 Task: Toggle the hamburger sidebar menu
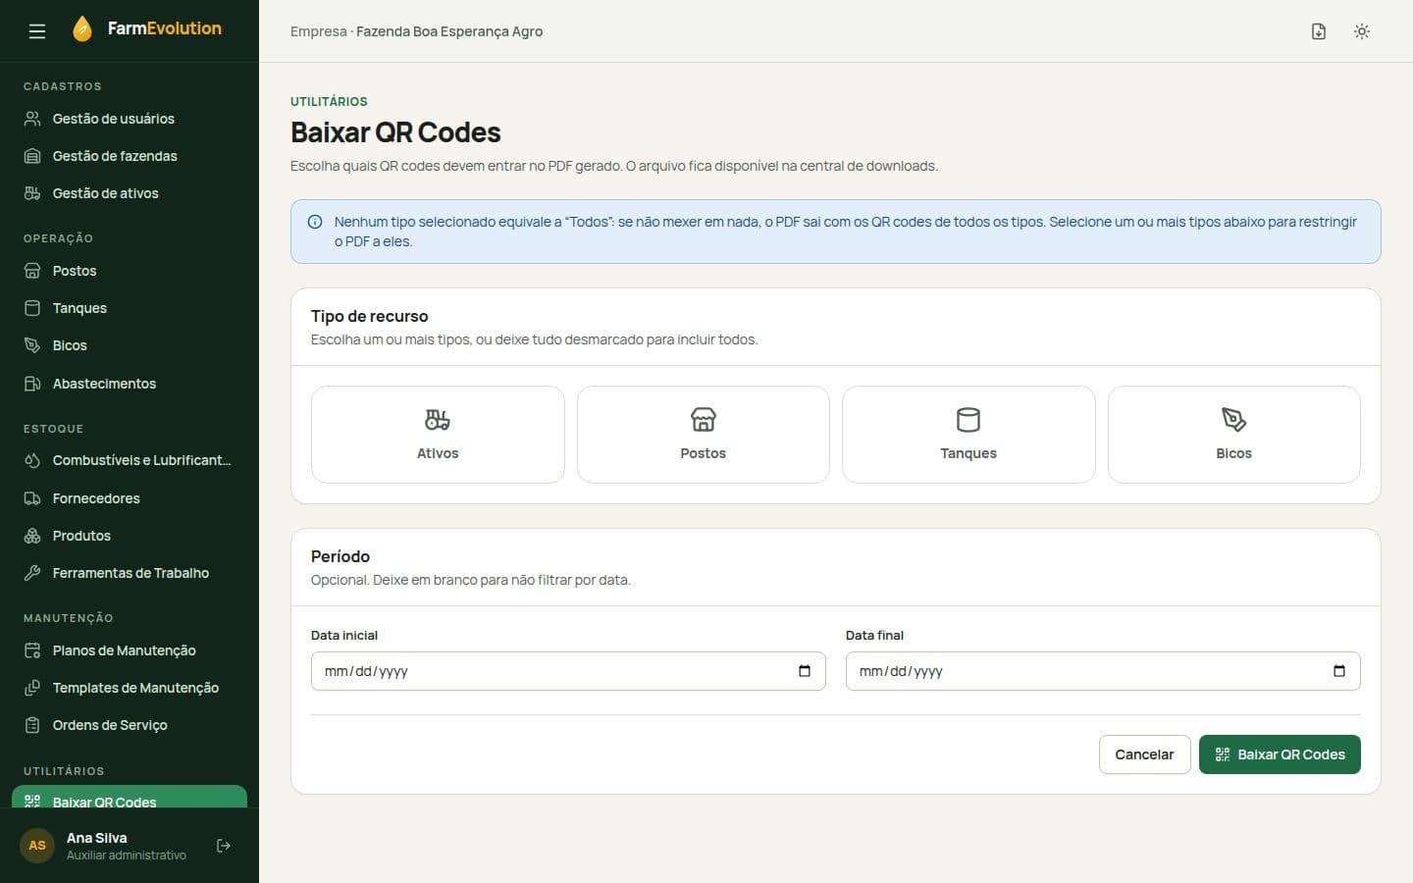[37, 31]
